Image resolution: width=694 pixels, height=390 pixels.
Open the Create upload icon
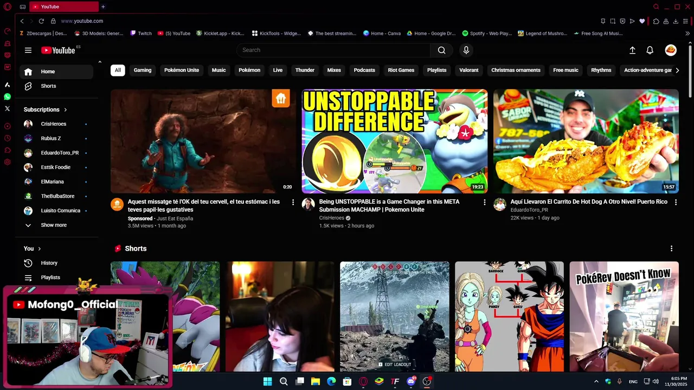[x=632, y=50]
